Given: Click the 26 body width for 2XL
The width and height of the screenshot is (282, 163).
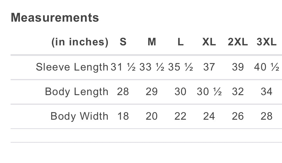Looking at the screenshot, I should (238, 116).
